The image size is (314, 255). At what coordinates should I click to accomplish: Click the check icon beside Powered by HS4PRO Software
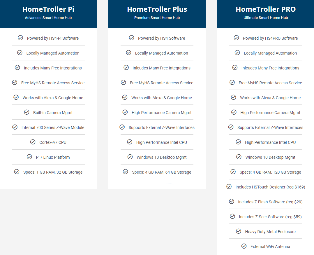point(236,38)
